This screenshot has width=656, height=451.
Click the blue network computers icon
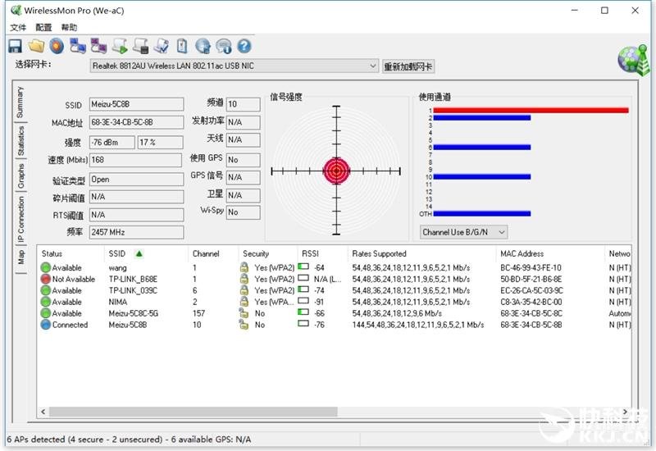click(x=78, y=46)
